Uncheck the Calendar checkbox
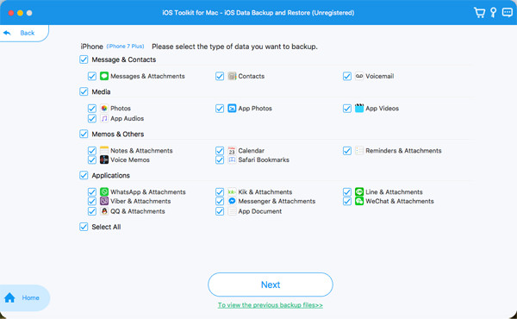517x319 pixels. tap(220, 151)
